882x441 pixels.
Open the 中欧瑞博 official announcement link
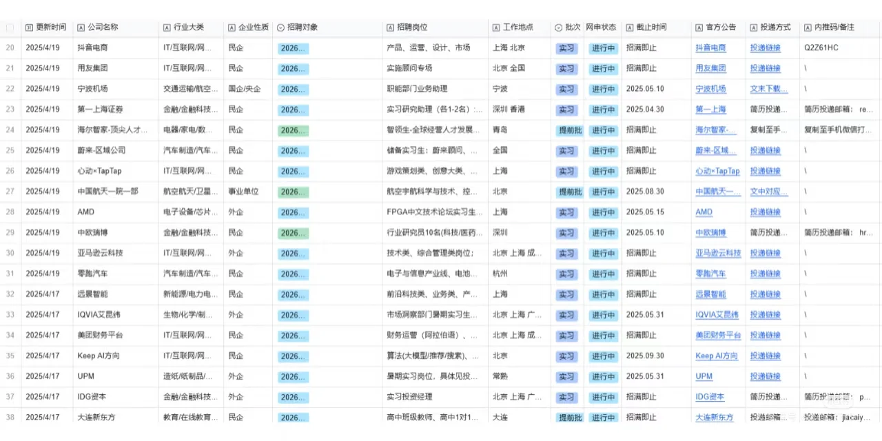pos(710,233)
